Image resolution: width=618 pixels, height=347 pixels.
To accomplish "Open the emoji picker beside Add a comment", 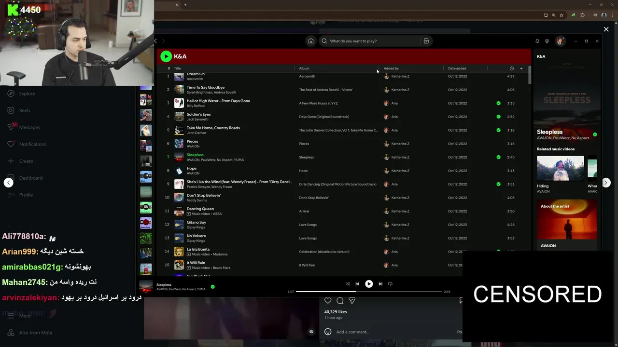I will point(328,332).
